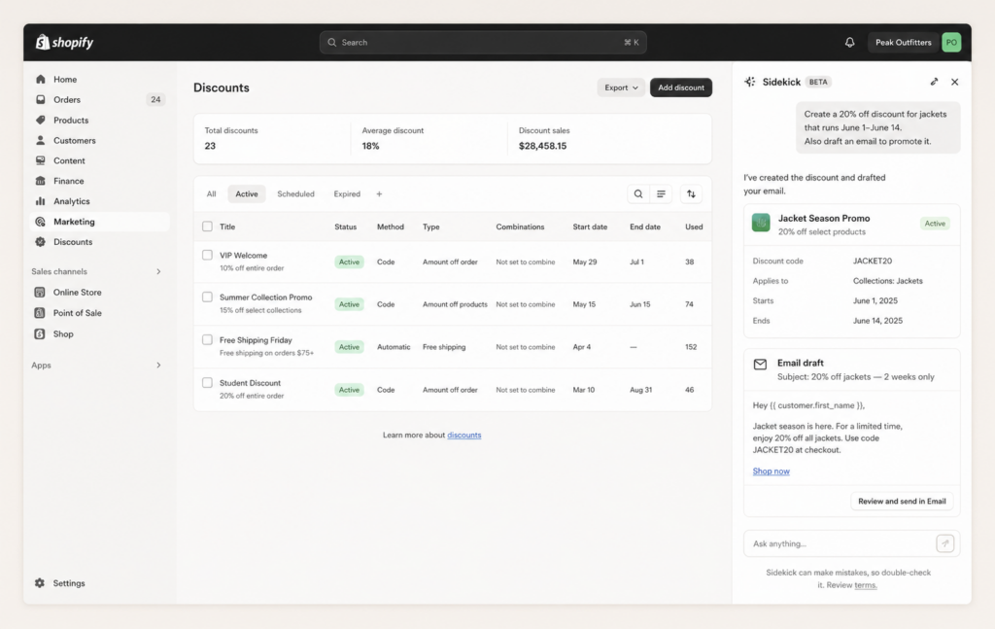The width and height of the screenshot is (995, 629).
Task: Open the Student Discount title
Action: pyautogui.click(x=250, y=383)
